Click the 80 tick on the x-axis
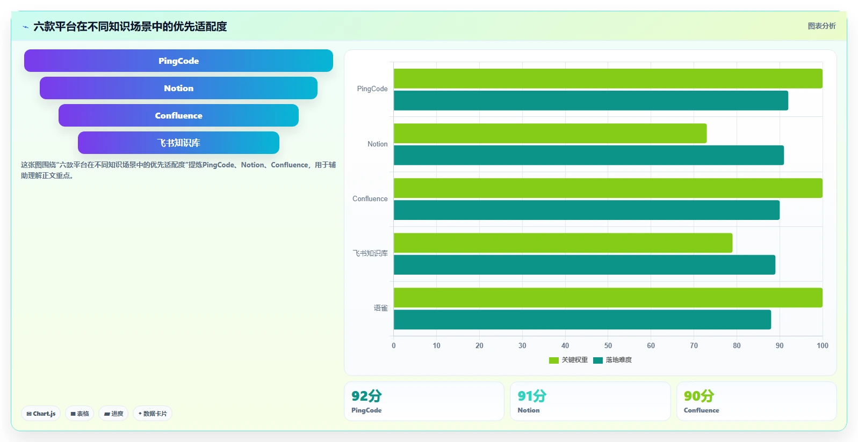This screenshot has height=442, width=858. tap(737, 345)
